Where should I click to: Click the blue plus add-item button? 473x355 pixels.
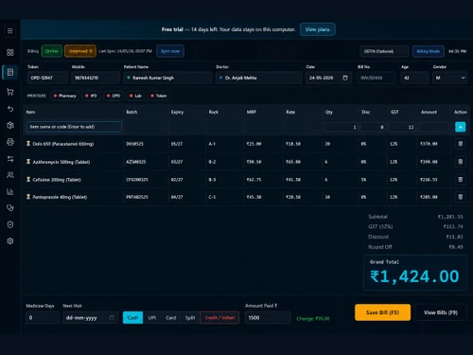click(x=461, y=127)
